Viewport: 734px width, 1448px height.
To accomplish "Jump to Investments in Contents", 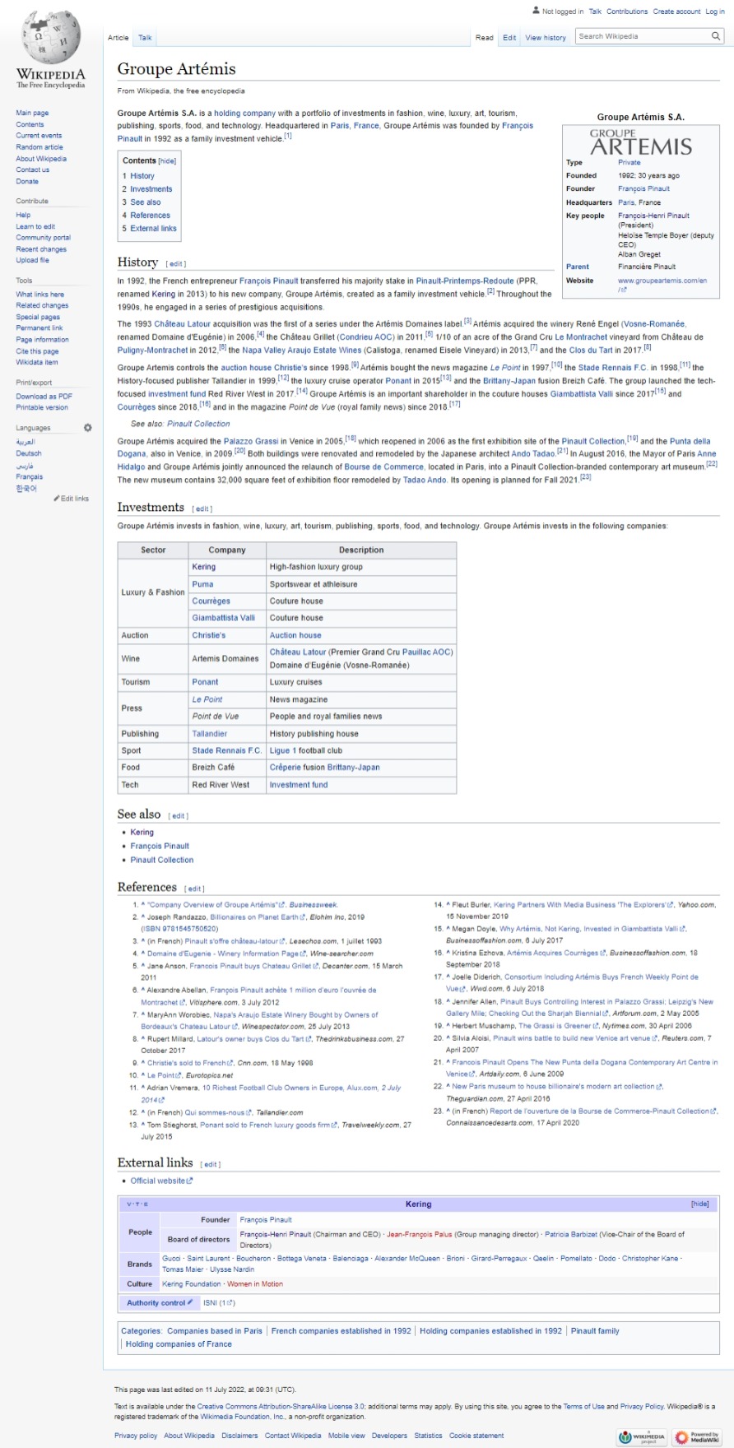I will click(151, 189).
